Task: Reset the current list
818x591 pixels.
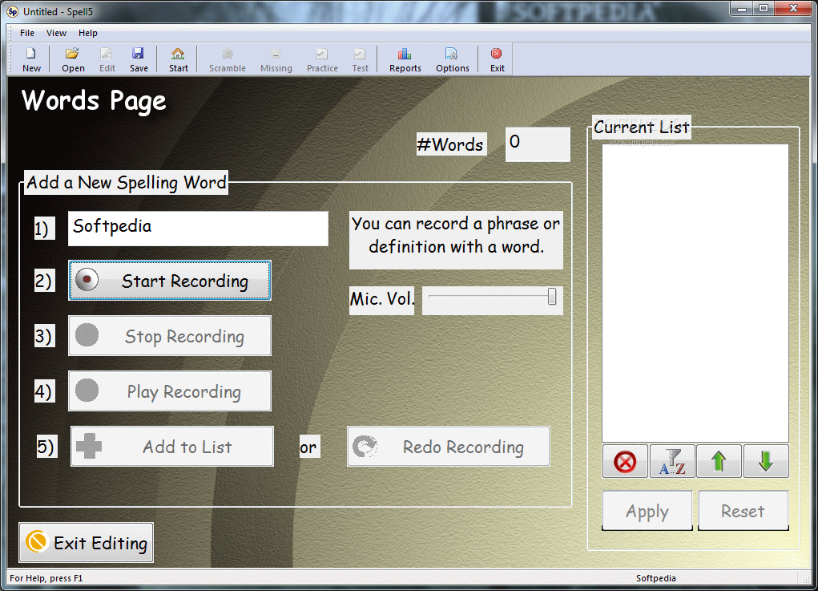Action: click(743, 511)
